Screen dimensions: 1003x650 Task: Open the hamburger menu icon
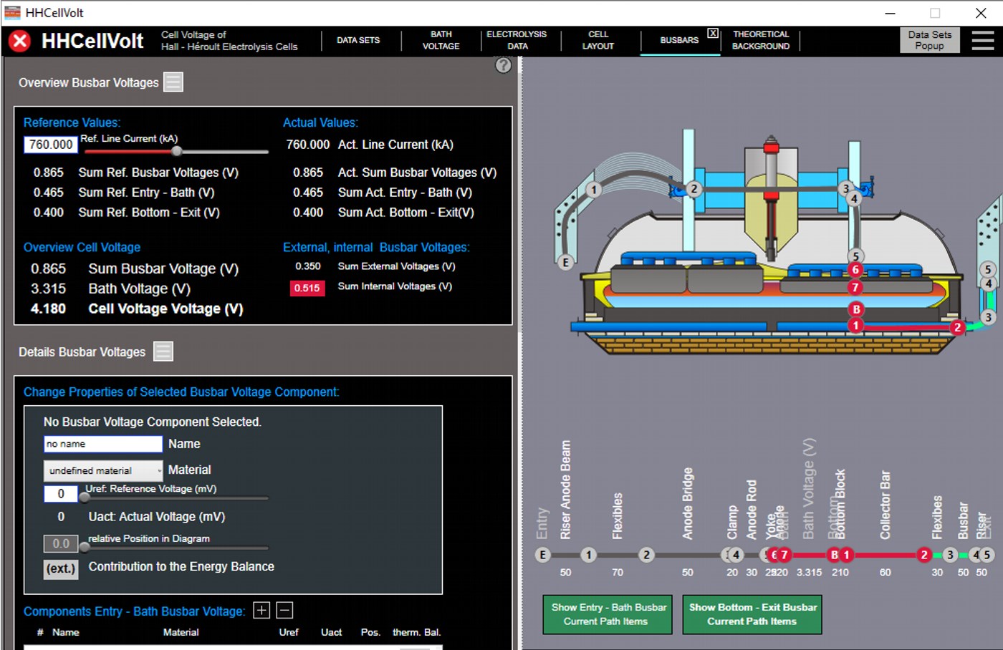click(982, 41)
